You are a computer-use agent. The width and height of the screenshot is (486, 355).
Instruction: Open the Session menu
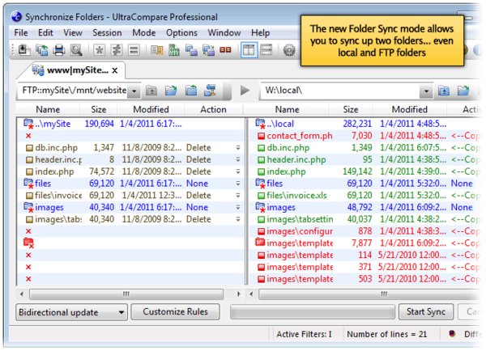click(x=106, y=32)
